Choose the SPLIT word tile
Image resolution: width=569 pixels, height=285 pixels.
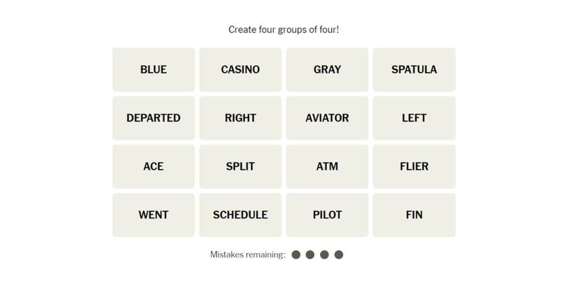pos(240,166)
